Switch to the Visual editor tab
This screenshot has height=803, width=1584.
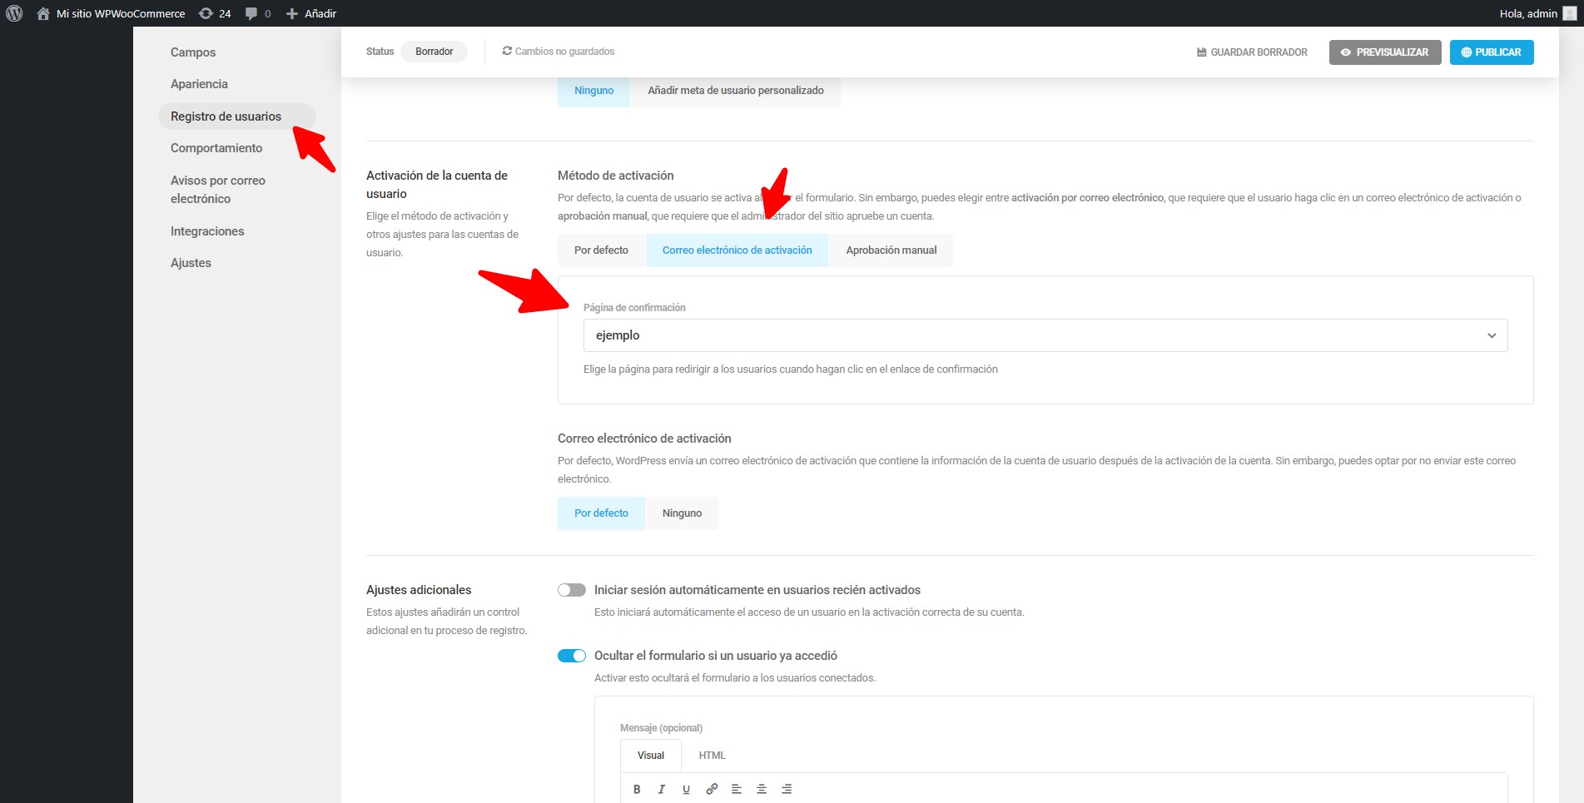[651, 756]
